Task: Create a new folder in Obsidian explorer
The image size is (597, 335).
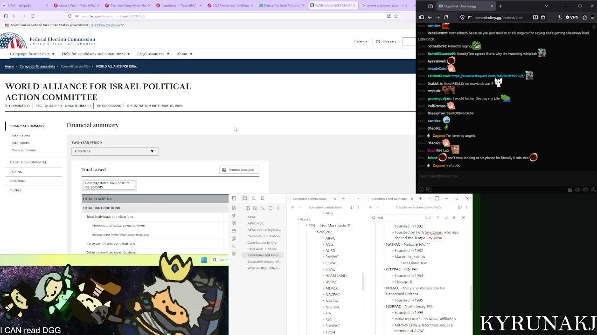Action: [x=255, y=208]
